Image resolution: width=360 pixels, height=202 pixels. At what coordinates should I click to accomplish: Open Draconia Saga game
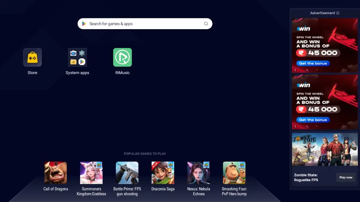click(x=163, y=173)
